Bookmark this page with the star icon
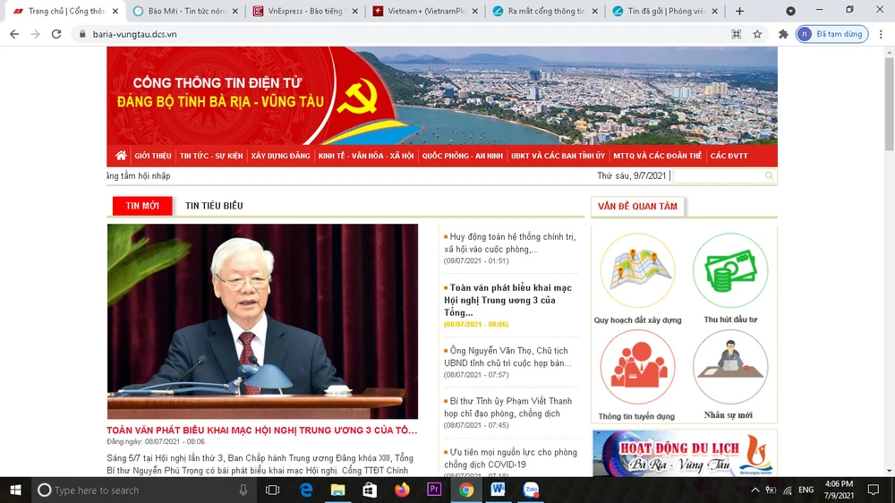Image resolution: width=895 pixels, height=503 pixels. [x=757, y=34]
